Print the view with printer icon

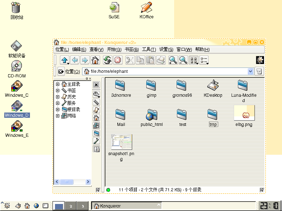[161, 60]
